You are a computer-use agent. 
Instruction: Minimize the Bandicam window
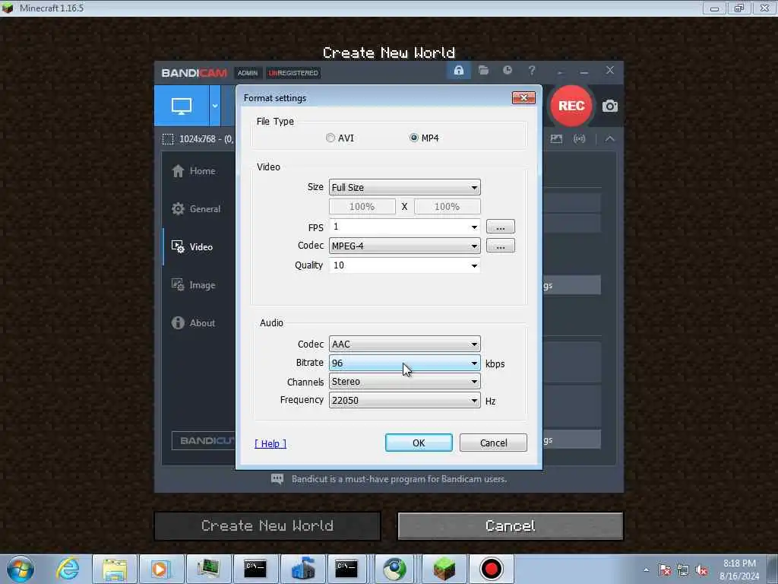click(584, 71)
